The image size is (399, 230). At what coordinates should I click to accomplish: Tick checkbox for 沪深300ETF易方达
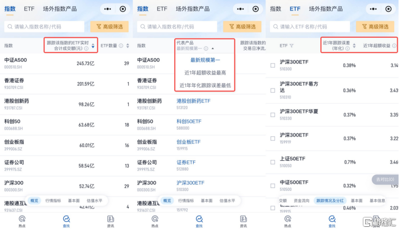(273, 90)
